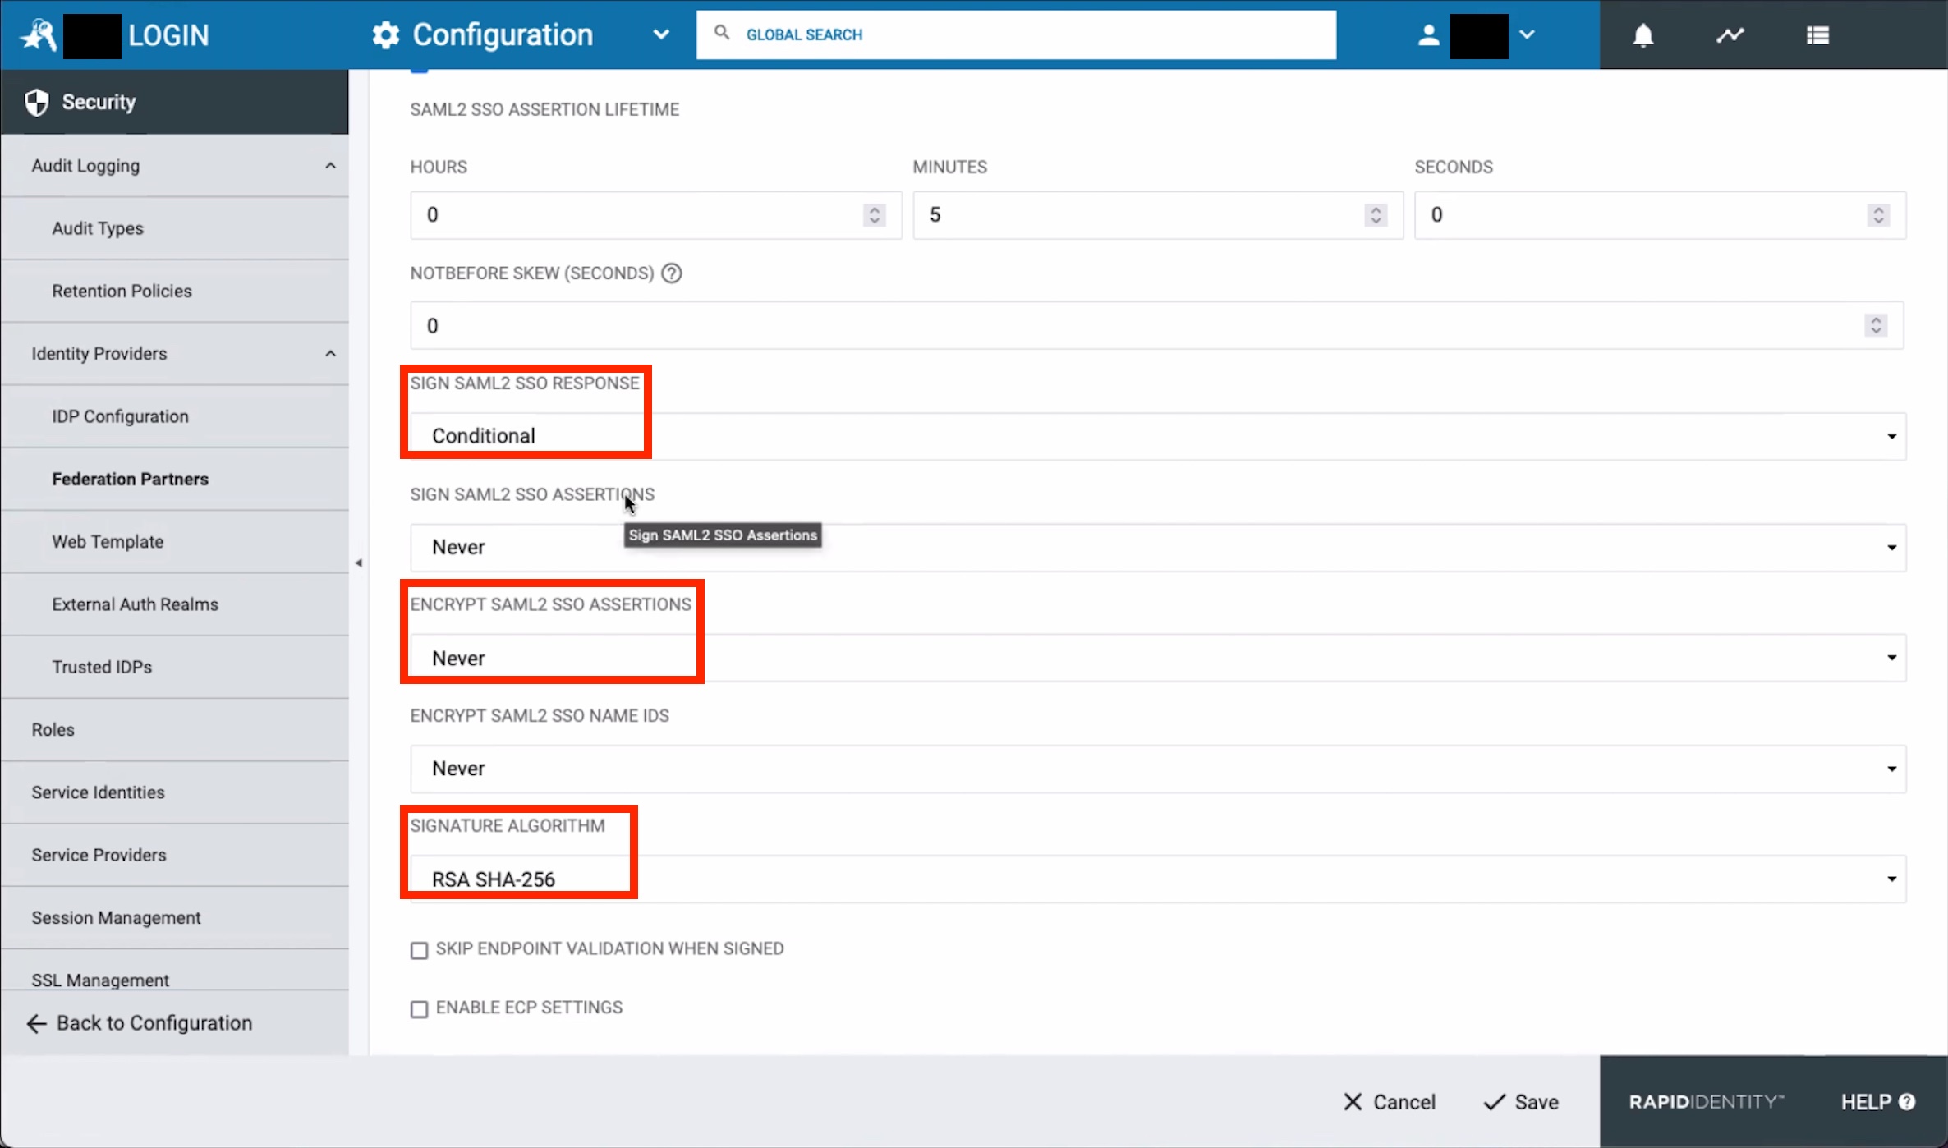The image size is (1948, 1148).
Task: Open Help in the bottom bar
Action: pos(1879,1101)
